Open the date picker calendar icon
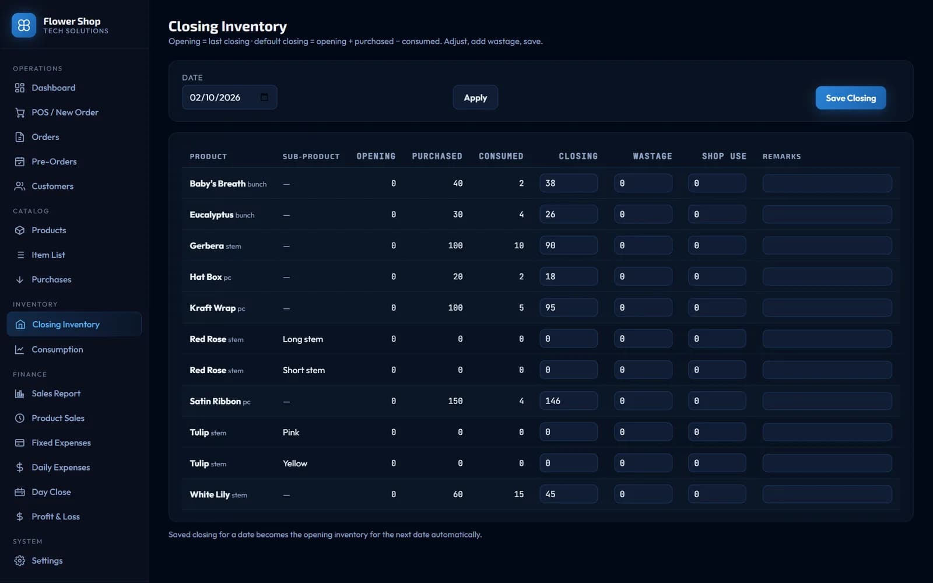The width and height of the screenshot is (933, 583). coord(264,97)
